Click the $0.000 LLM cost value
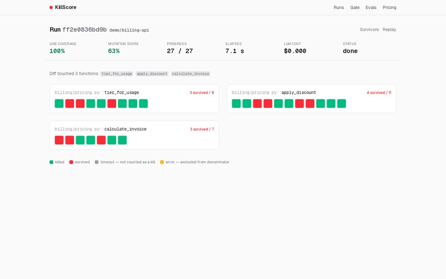The image size is (446, 279). point(295,51)
